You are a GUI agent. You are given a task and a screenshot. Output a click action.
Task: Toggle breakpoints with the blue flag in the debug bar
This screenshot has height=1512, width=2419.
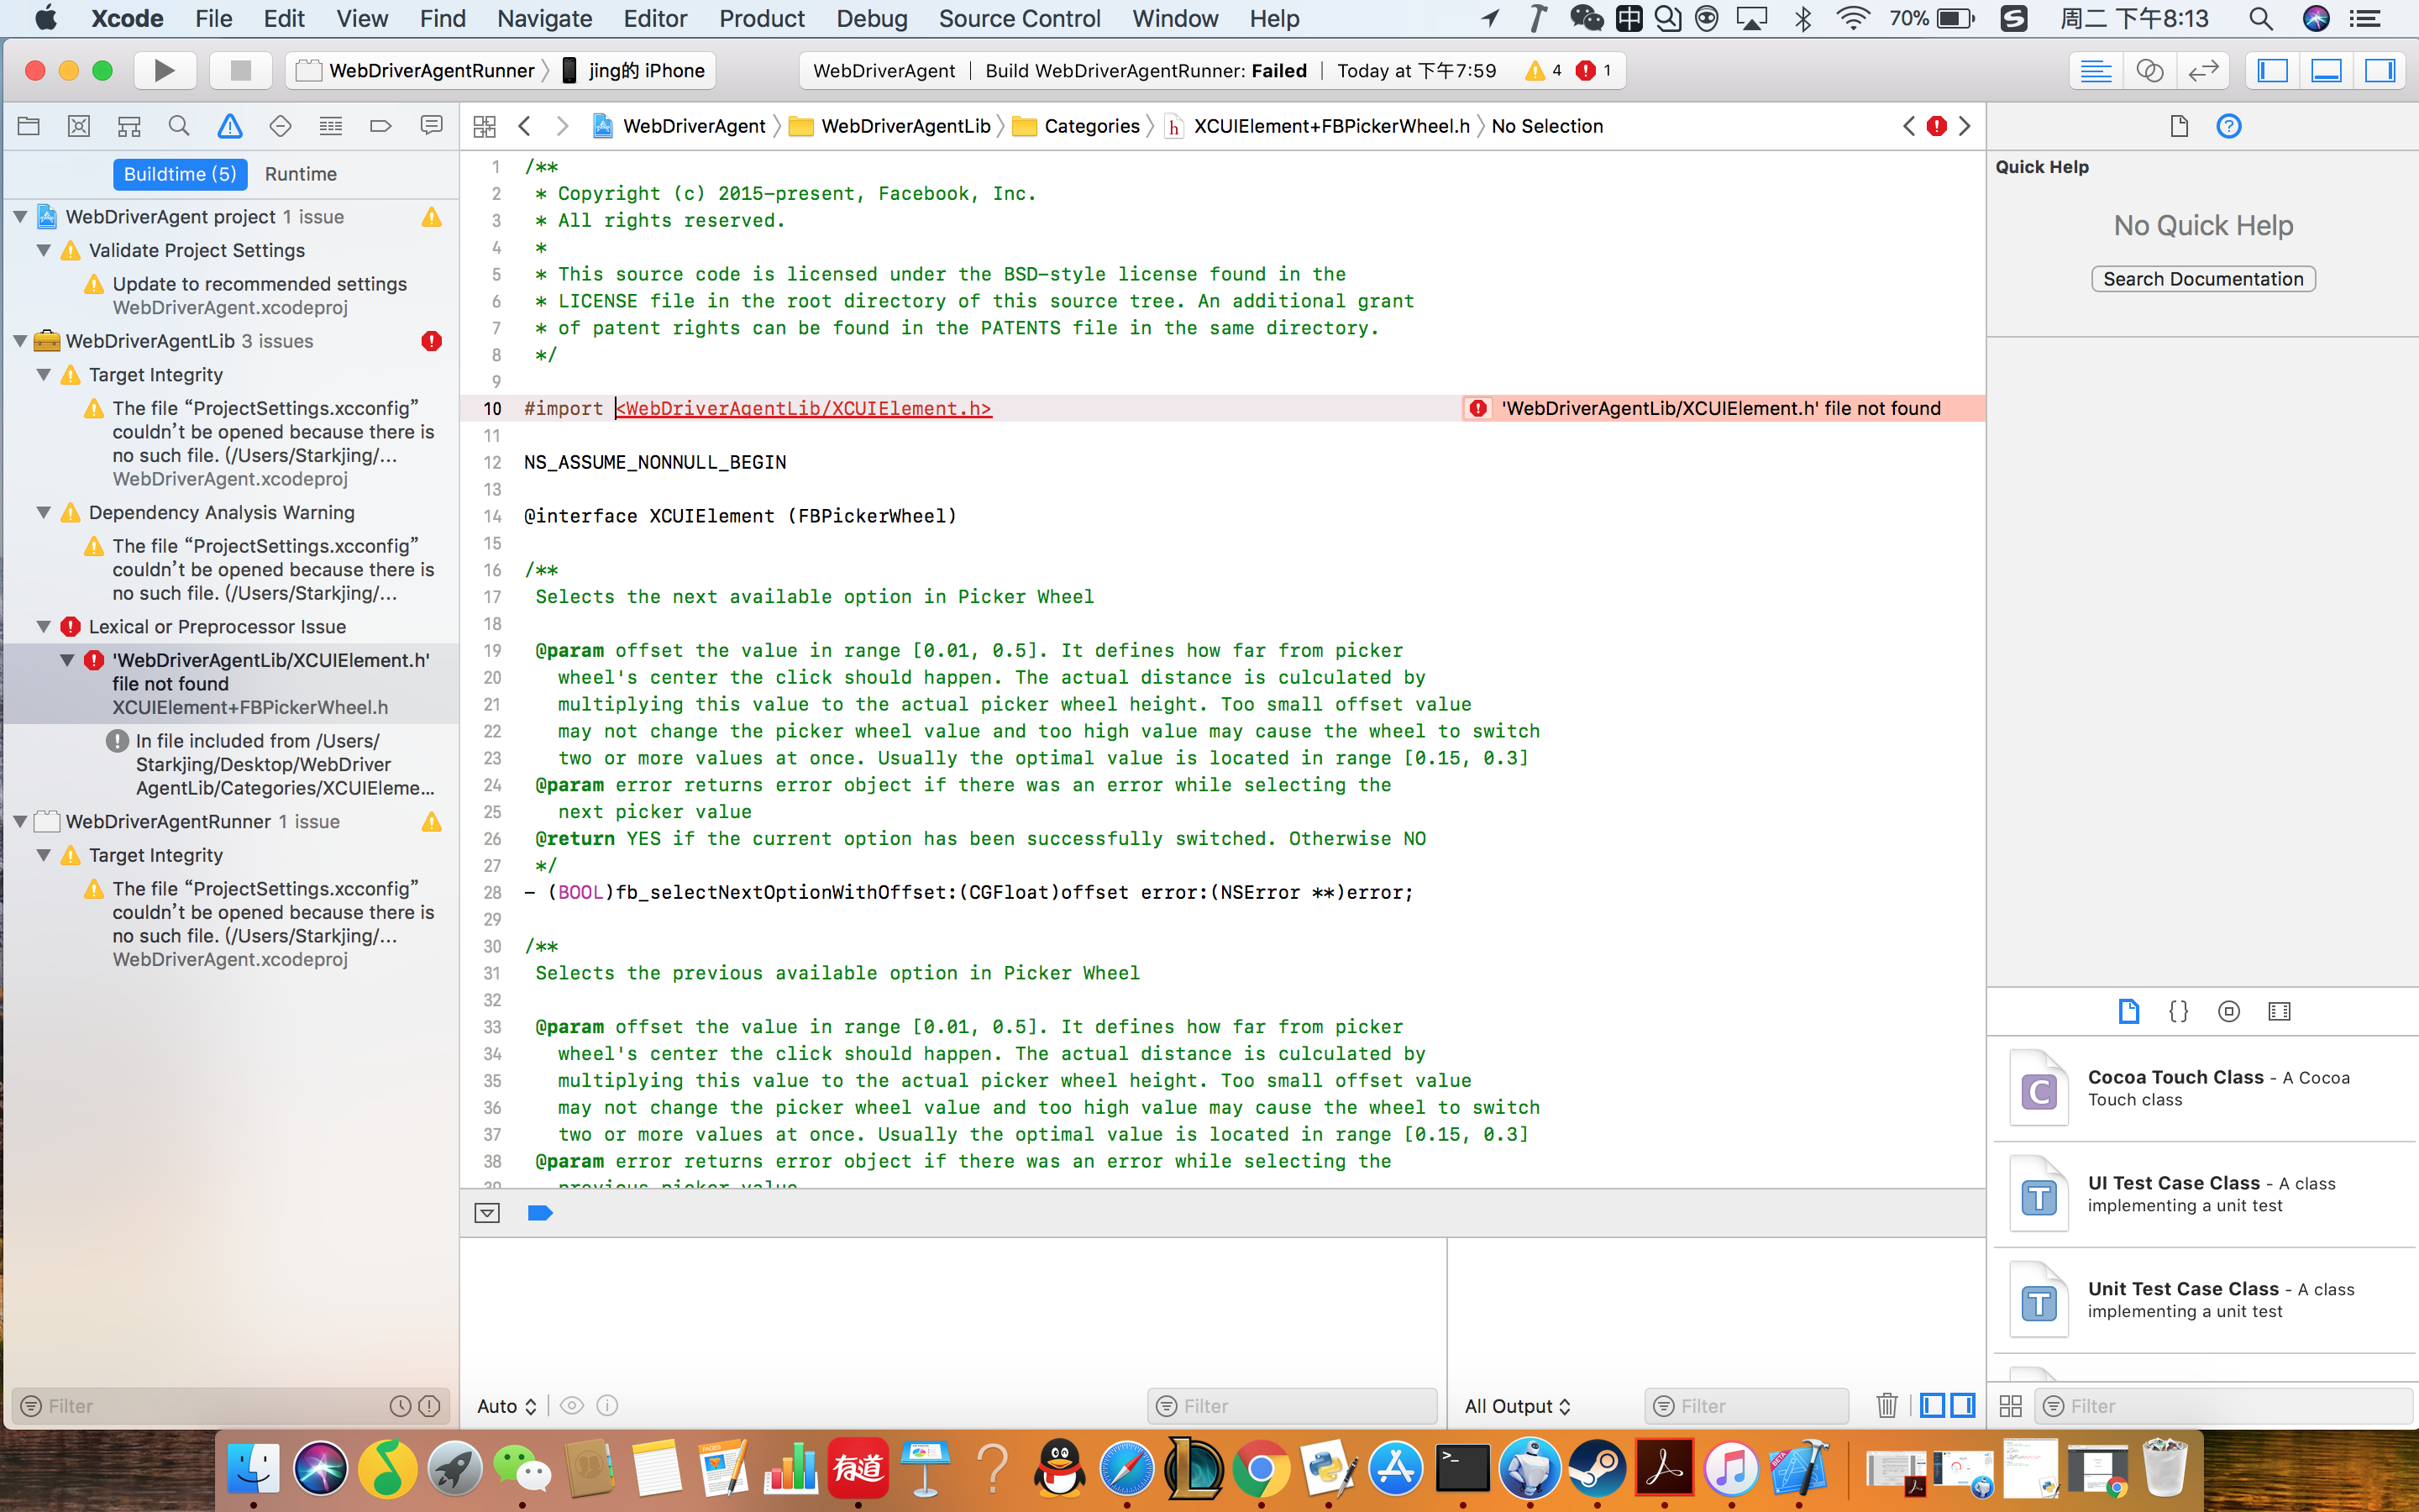coord(540,1212)
